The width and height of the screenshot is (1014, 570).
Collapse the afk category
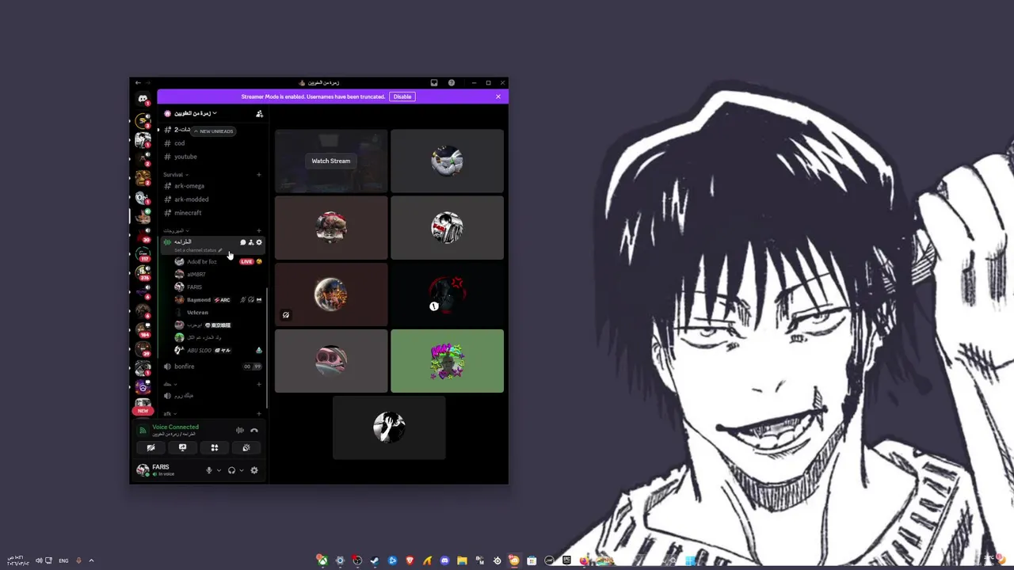(x=170, y=413)
